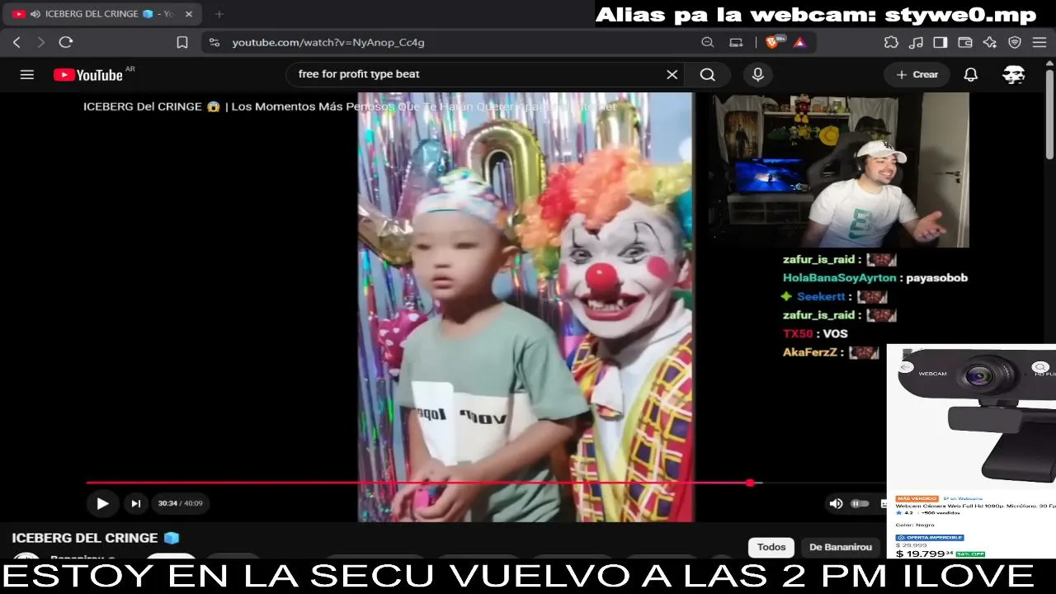Select the De Bananirou filter chip

click(841, 547)
